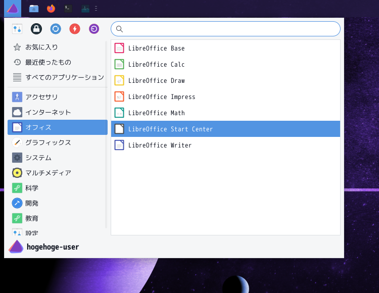Select the 開発 category
Viewport: 379px width, 293px height.
pyautogui.click(x=58, y=204)
